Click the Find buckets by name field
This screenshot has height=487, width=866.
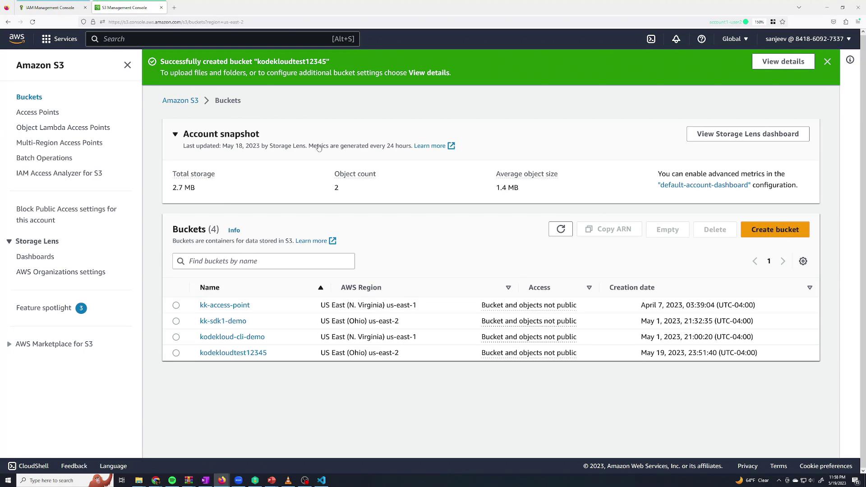click(x=270, y=261)
